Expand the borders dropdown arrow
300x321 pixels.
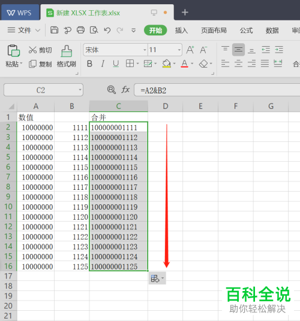[x=137, y=63]
